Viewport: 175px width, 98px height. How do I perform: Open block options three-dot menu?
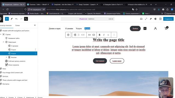(114, 35)
